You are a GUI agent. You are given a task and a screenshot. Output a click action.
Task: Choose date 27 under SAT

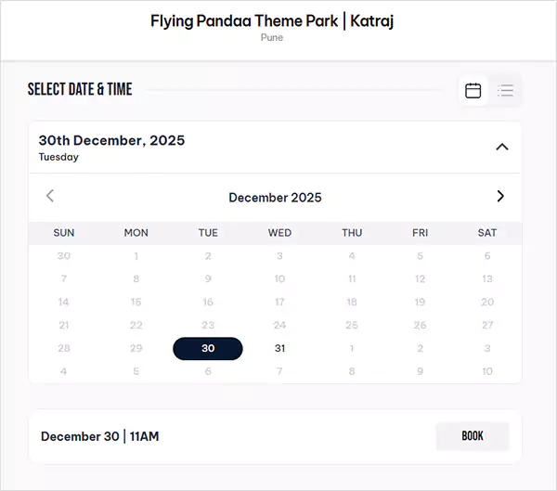pyautogui.click(x=487, y=325)
